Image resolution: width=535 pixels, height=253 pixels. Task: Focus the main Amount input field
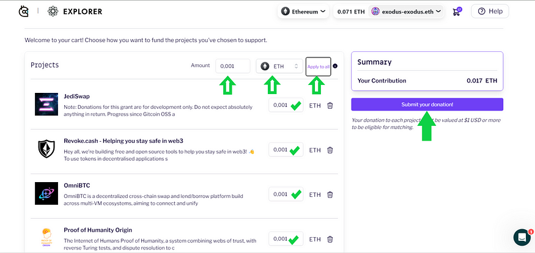click(x=232, y=66)
